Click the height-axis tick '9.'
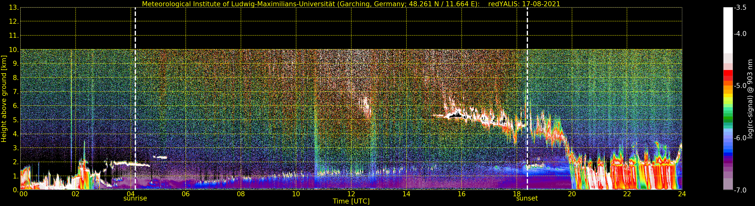Screen dimensions: 755x206 coord(16,63)
